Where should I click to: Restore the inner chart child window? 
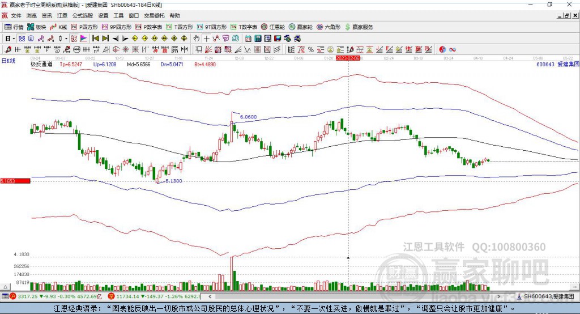point(568,15)
